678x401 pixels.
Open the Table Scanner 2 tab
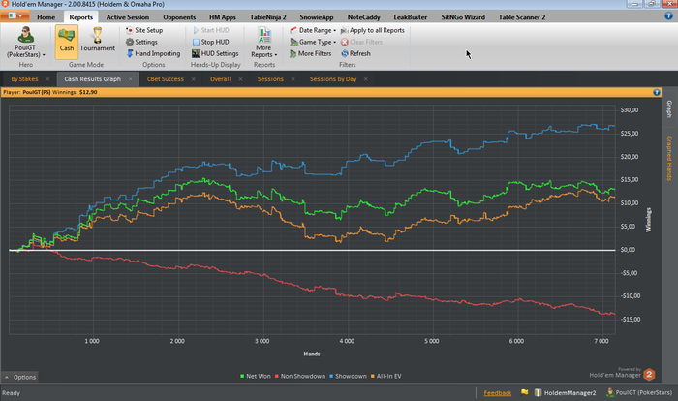tap(521, 17)
